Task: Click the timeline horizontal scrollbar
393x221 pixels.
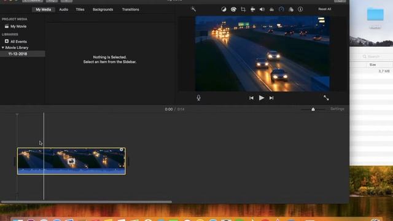Action: coord(87,202)
